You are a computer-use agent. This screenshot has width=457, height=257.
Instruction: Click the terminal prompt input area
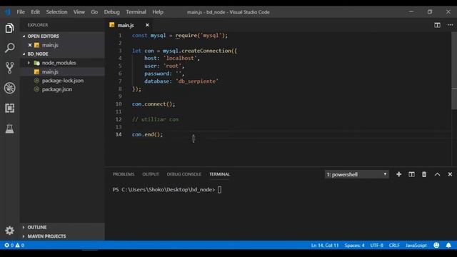click(x=219, y=190)
